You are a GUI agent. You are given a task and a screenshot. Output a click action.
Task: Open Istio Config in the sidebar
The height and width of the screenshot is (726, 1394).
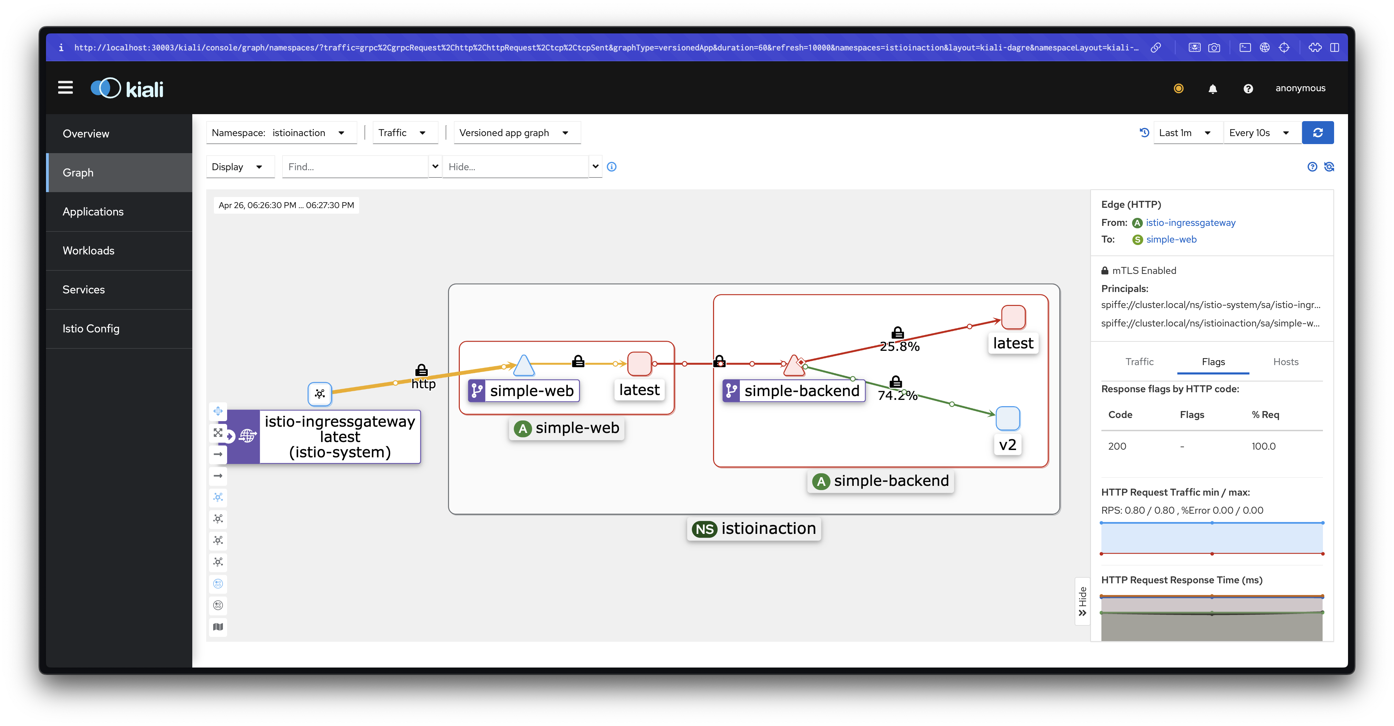[x=119, y=328]
